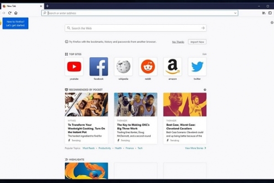Expand the address bar dropdown arrow
Viewport: 274px width, 183px height.
(235, 13)
